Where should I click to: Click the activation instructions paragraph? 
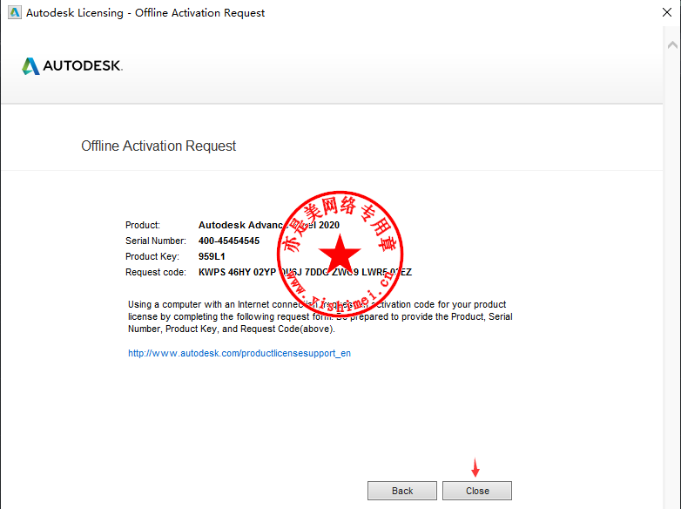click(x=319, y=316)
